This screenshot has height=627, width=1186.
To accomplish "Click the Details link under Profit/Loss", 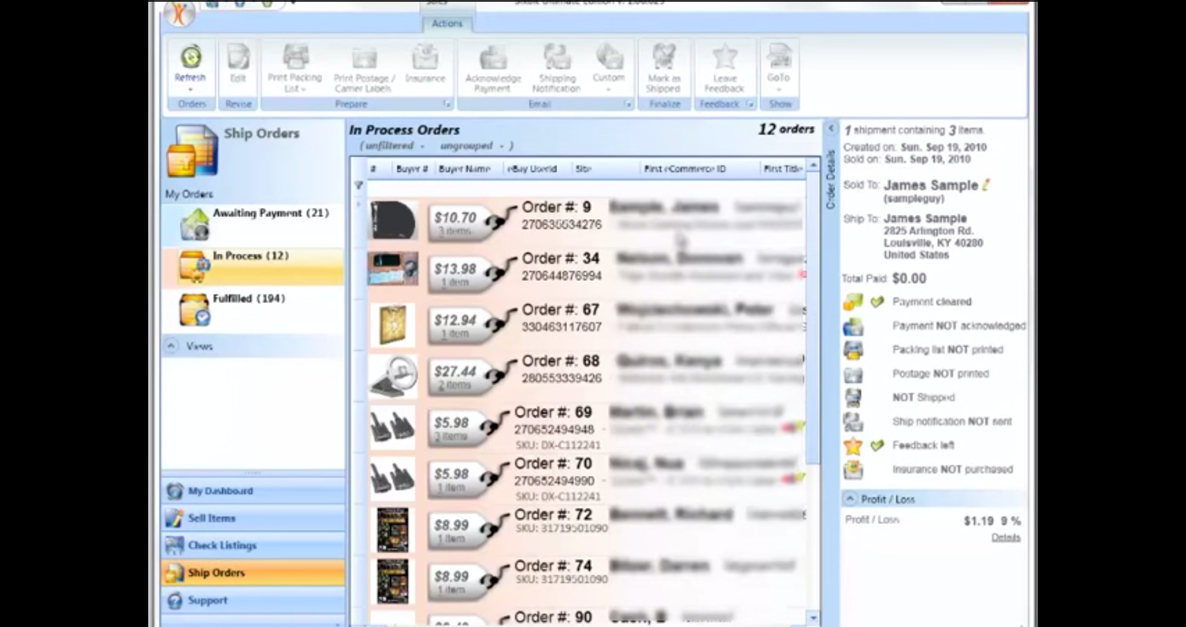I will point(1006,538).
